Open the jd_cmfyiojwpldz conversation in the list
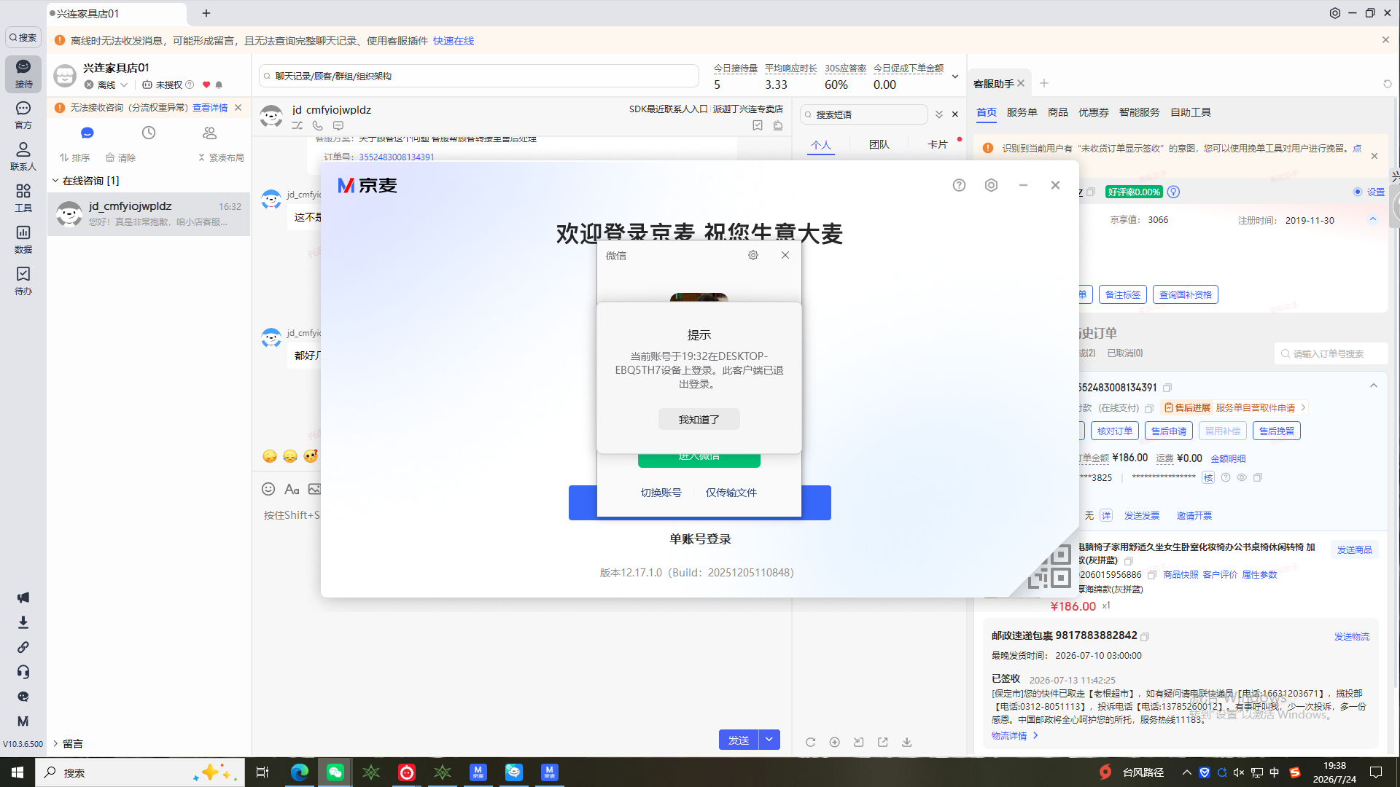The image size is (1400, 787). click(149, 214)
